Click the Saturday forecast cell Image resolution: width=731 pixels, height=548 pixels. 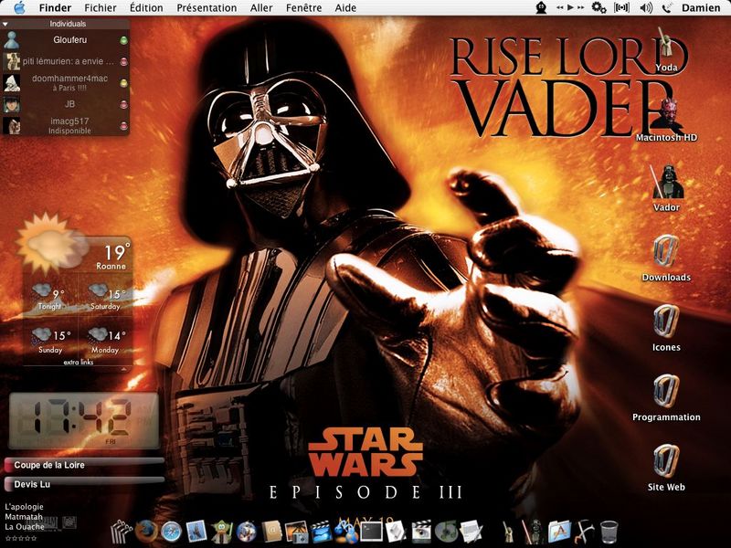[105, 298]
